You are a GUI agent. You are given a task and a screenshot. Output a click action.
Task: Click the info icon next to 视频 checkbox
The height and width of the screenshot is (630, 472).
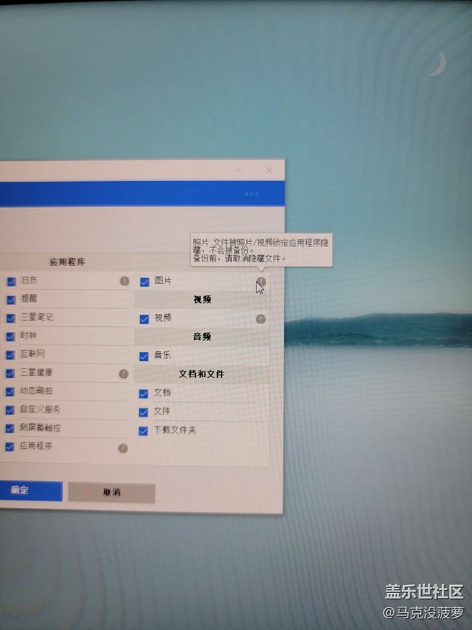[x=261, y=319]
